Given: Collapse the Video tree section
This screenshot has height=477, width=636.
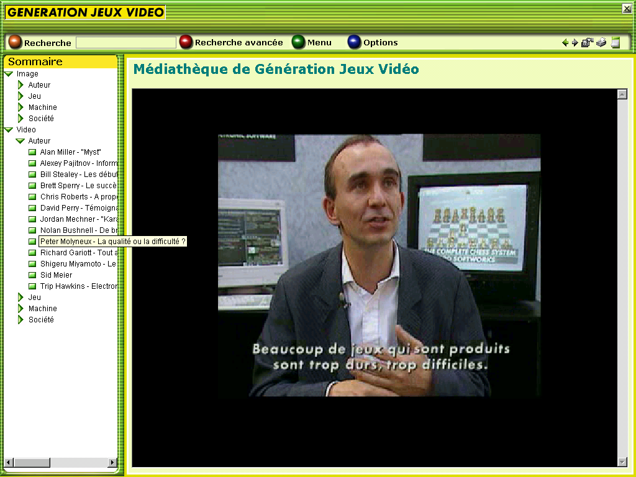Looking at the screenshot, I should [9, 130].
